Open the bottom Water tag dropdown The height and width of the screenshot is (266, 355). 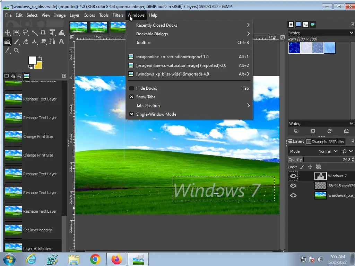tap(321, 124)
